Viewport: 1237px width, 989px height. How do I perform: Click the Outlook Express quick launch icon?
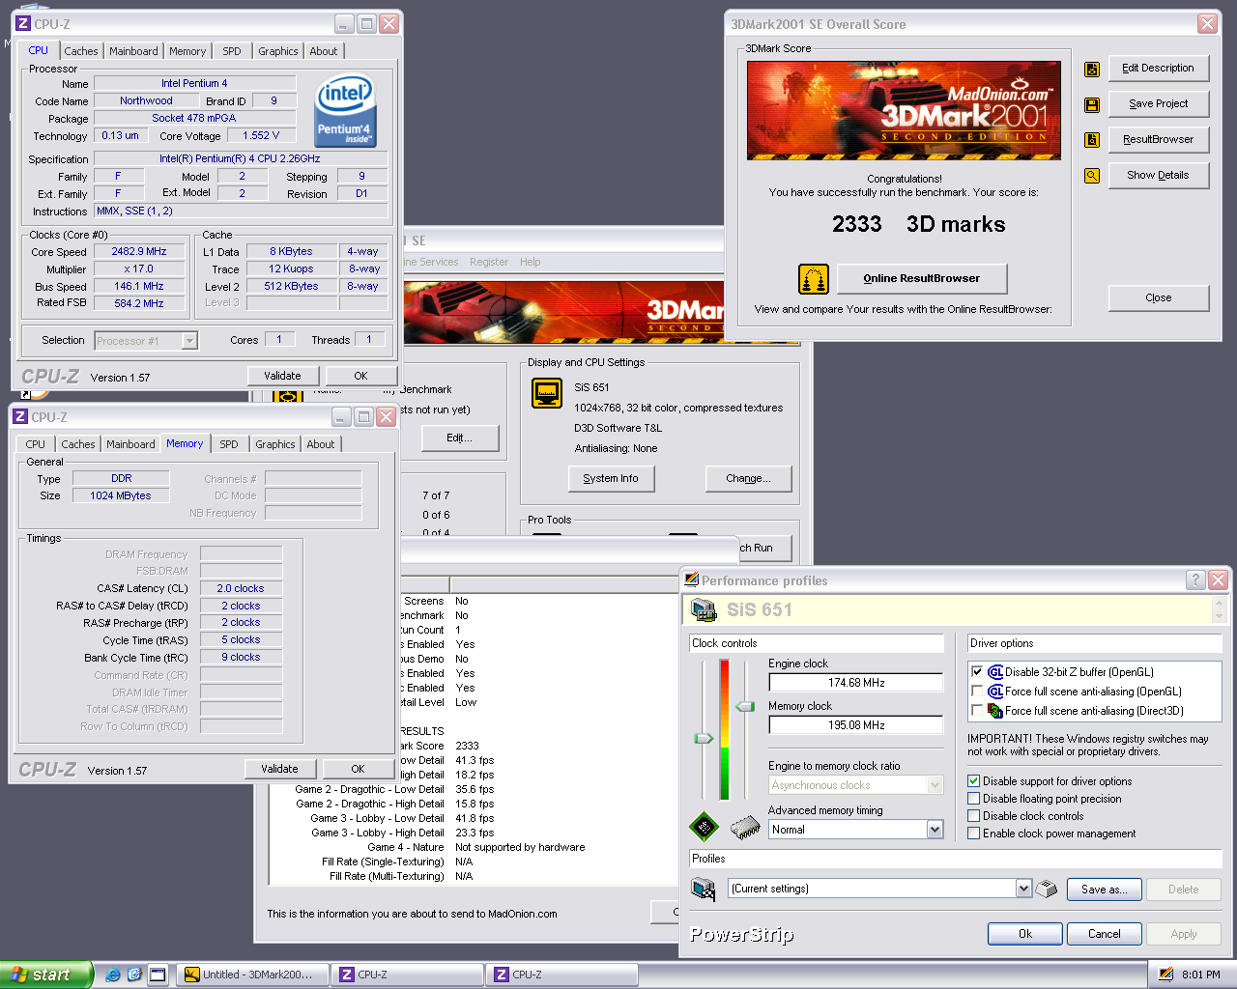click(x=134, y=975)
